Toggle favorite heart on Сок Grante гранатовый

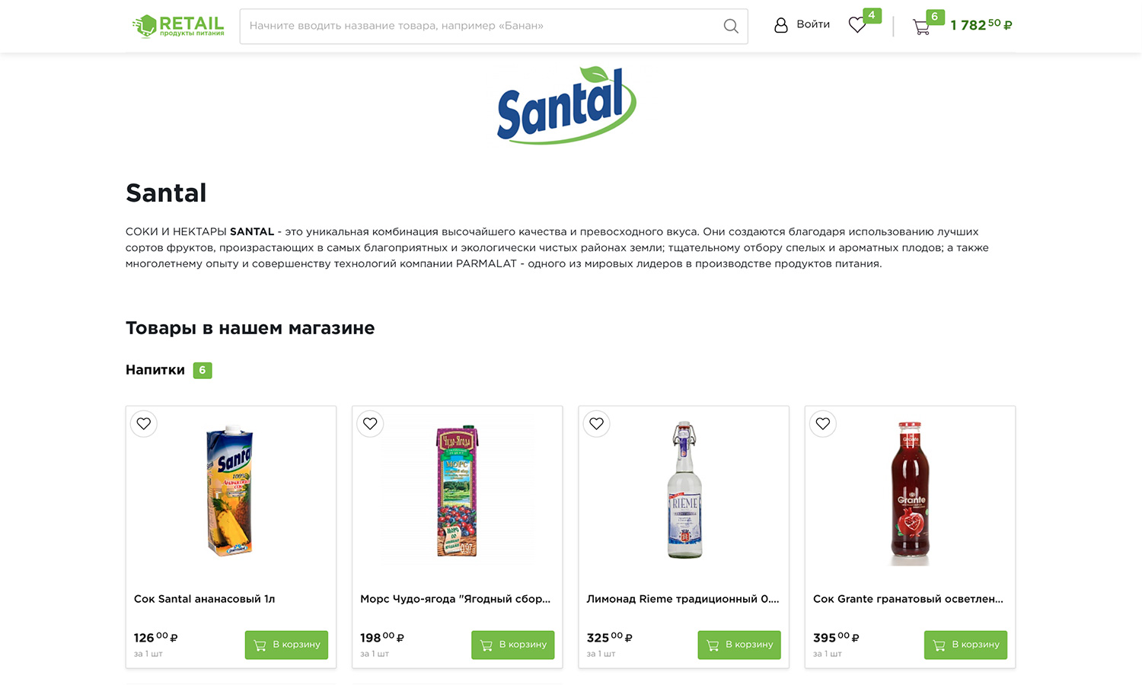(x=823, y=424)
